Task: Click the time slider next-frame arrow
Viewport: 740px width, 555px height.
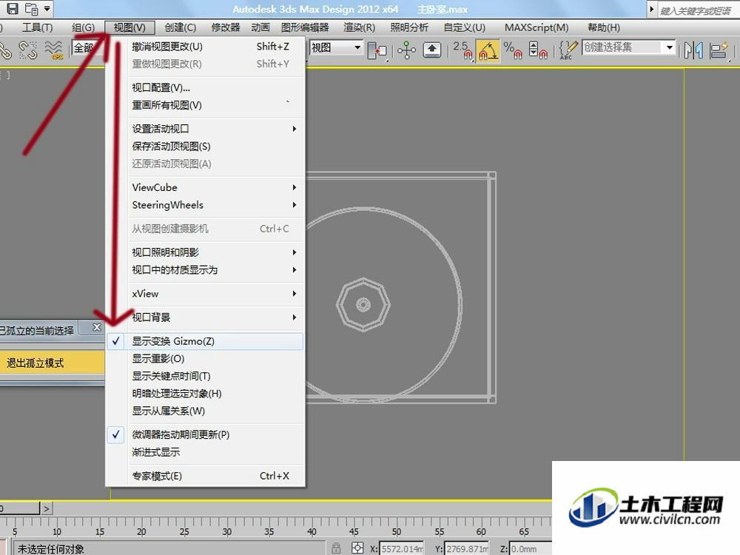Action: click(x=46, y=509)
